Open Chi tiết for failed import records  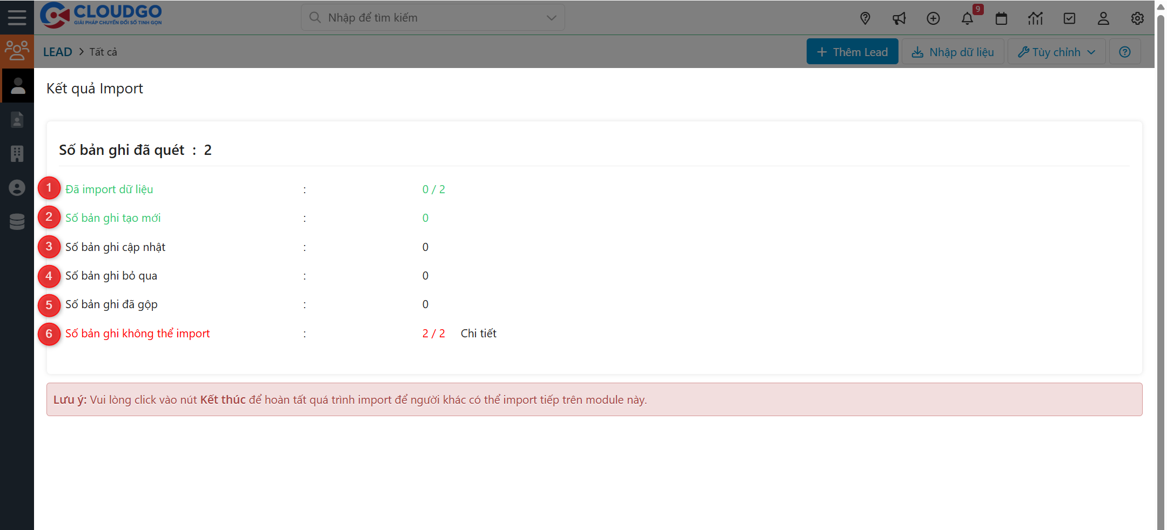[x=478, y=333]
